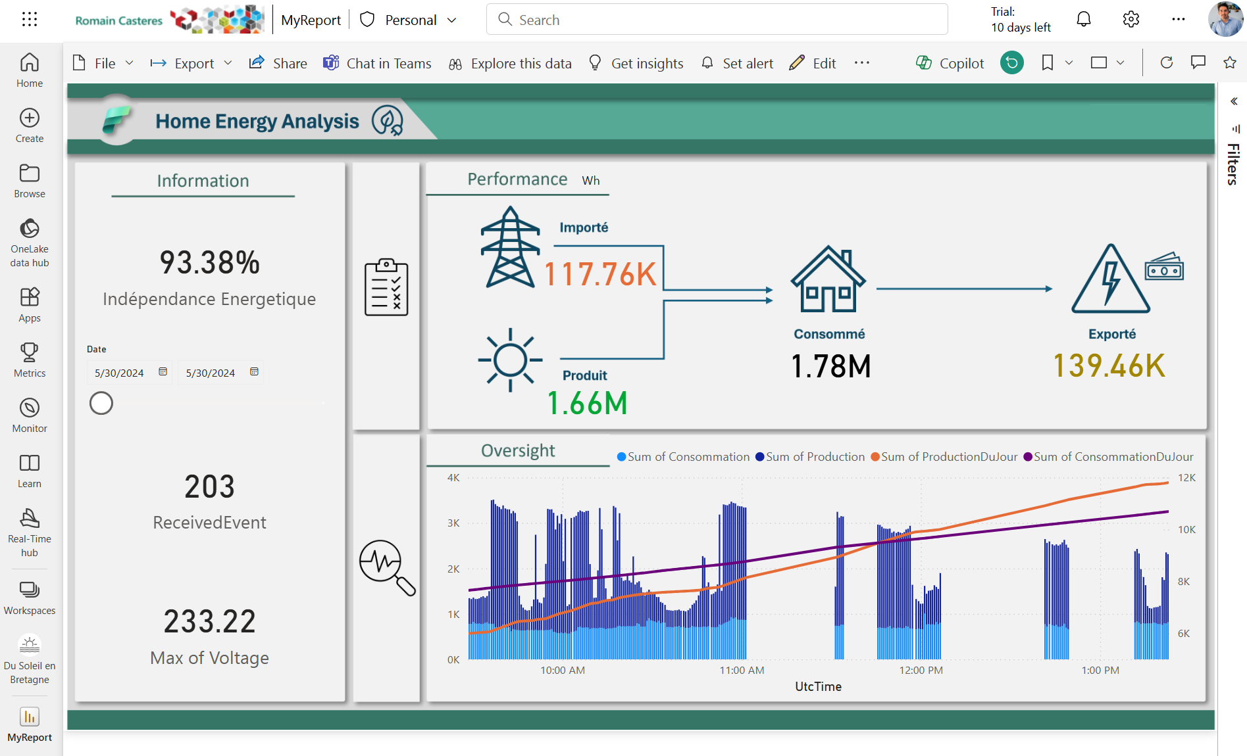The width and height of the screenshot is (1247, 756).
Task: Click the Search input field
Action: (717, 20)
